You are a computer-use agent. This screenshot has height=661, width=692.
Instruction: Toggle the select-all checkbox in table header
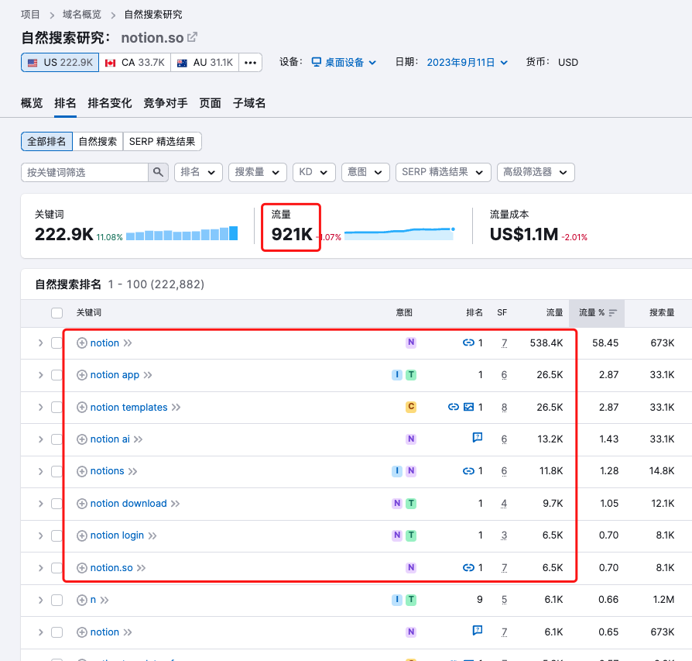pyautogui.click(x=57, y=313)
